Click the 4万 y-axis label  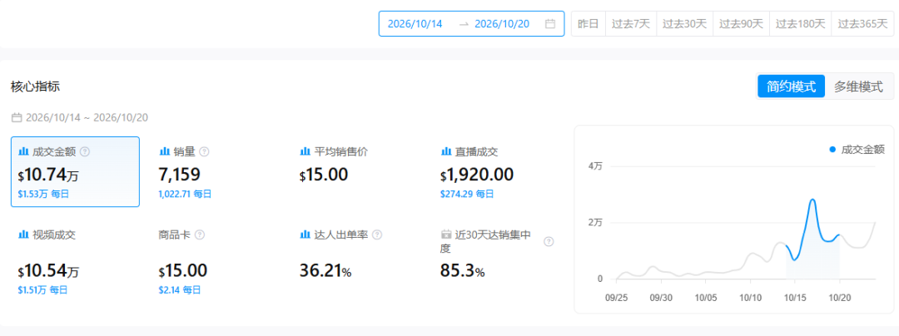(596, 166)
